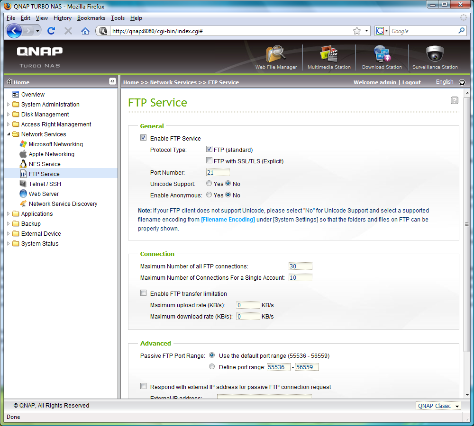
Task: Select Yes for Enable Anonymous
Action: (209, 195)
